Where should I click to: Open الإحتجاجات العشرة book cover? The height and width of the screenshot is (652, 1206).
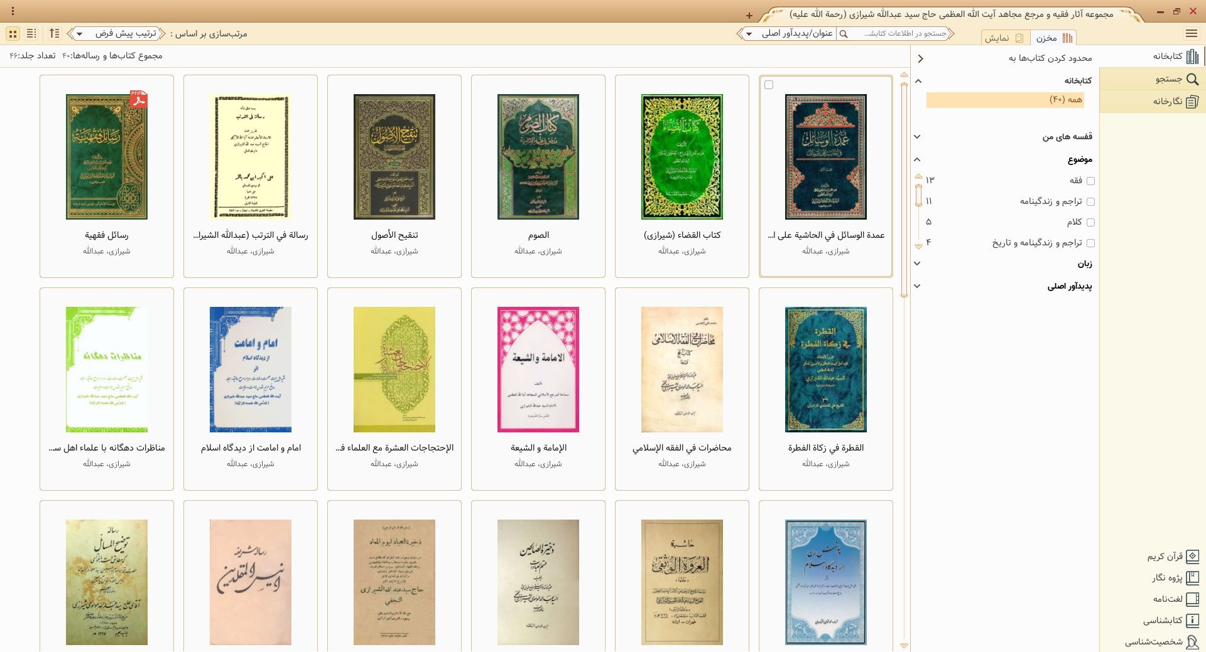394,370
